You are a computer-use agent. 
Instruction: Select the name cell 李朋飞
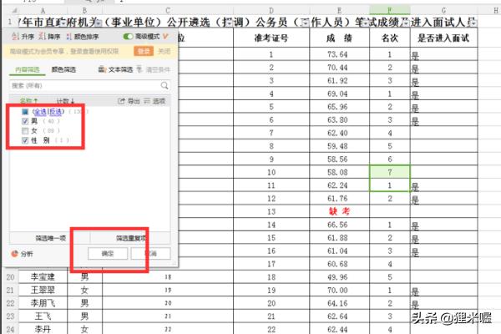click(x=43, y=303)
